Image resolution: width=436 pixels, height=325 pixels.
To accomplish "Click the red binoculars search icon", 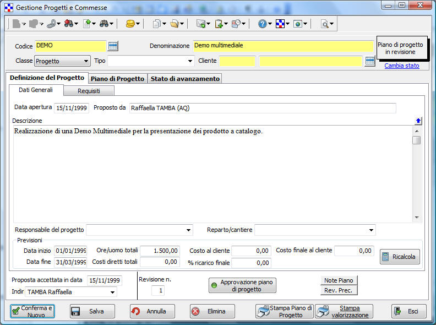I will click(69, 24).
